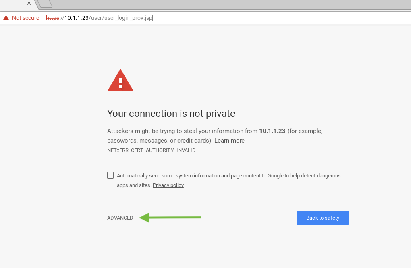Click the large red warning triangle icon
The image size is (411, 268).
pyautogui.click(x=120, y=81)
